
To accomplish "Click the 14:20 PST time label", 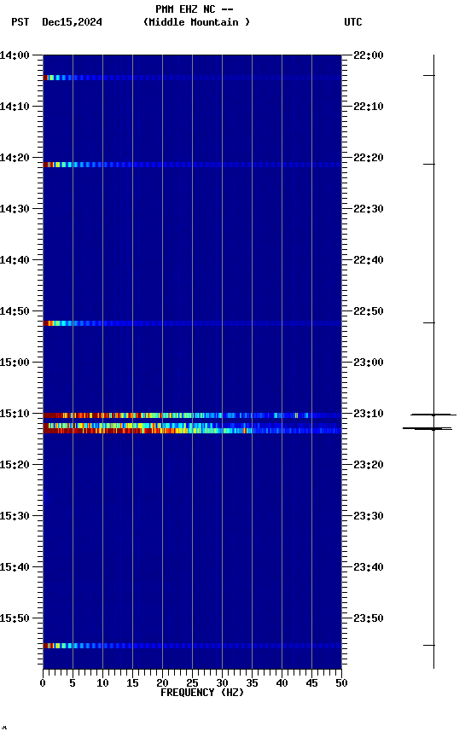I will [15, 158].
